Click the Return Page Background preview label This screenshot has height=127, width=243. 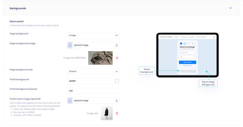click(208, 83)
